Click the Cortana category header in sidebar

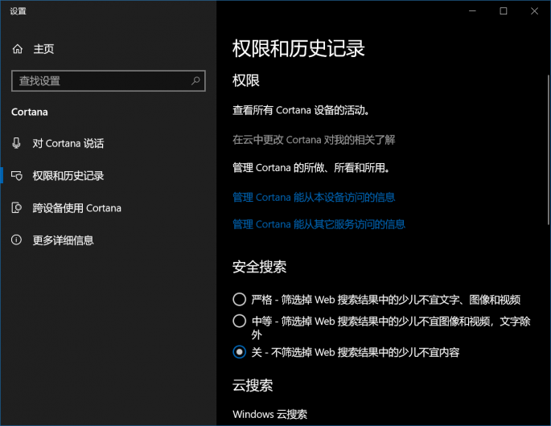(x=30, y=112)
